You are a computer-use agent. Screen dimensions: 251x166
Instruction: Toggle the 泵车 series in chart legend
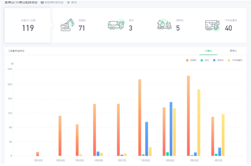point(205,60)
